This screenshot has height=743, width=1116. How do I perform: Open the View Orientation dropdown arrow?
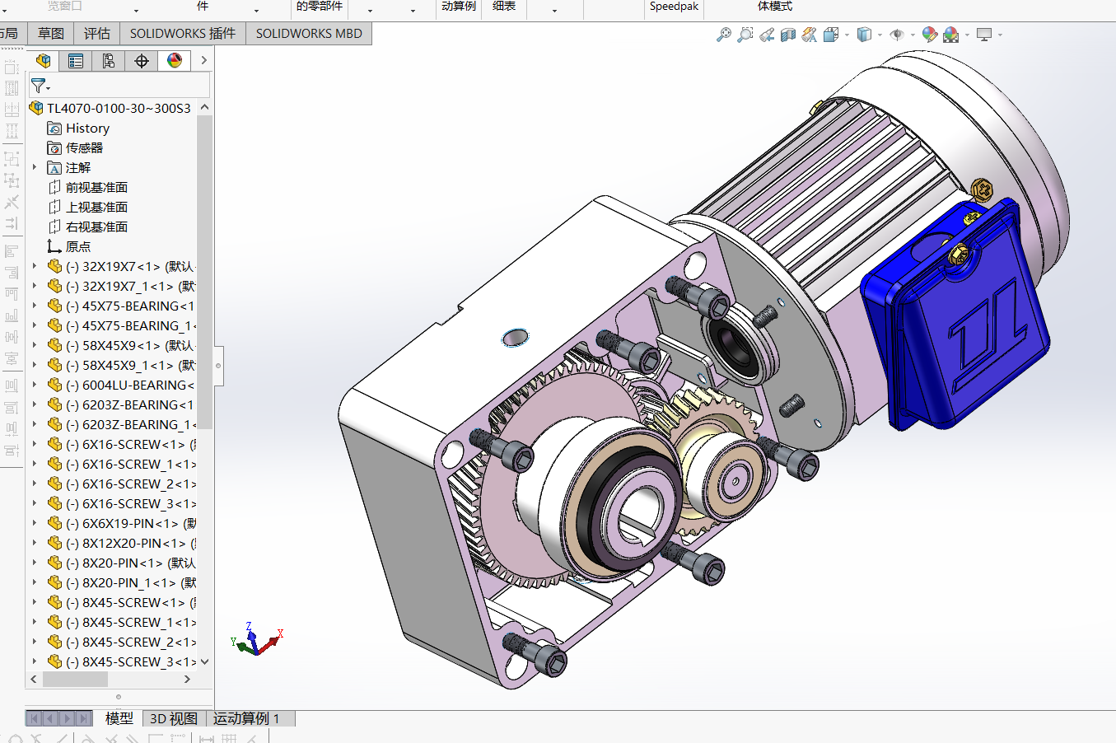pyautogui.click(x=847, y=35)
